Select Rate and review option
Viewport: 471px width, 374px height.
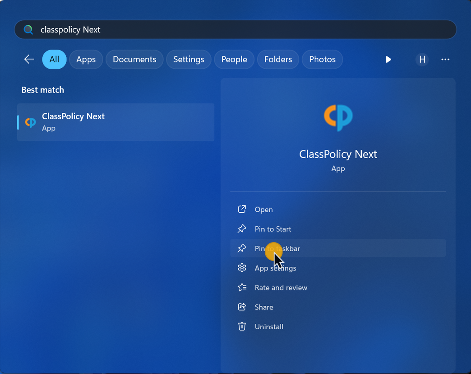(281, 288)
